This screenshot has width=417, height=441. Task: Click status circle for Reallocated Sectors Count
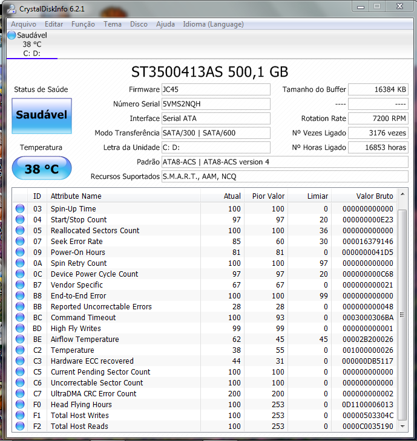click(x=20, y=230)
